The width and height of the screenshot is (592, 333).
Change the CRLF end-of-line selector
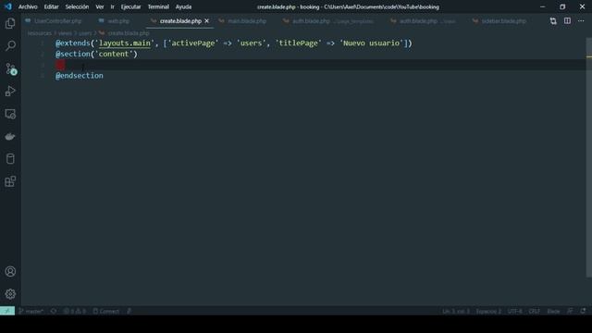[x=535, y=311]
